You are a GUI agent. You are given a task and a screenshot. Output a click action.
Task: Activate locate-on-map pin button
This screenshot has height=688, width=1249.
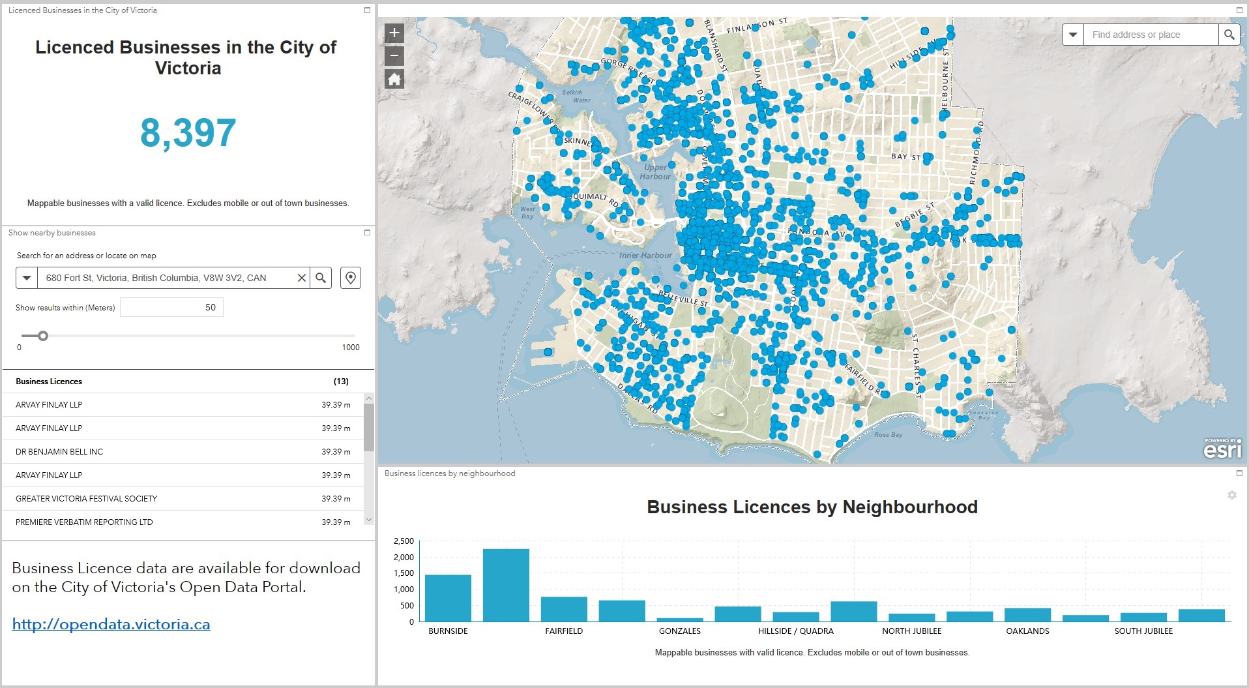pyautogui.click(x=351, y=278)
